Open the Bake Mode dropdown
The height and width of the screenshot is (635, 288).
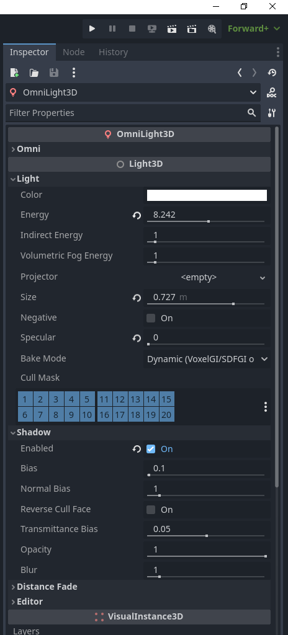[207, 359]
